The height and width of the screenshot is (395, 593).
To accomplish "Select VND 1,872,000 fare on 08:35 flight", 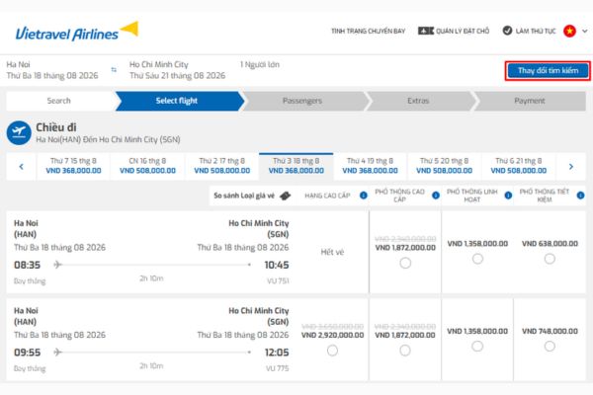I will click(x=405, y=263).
